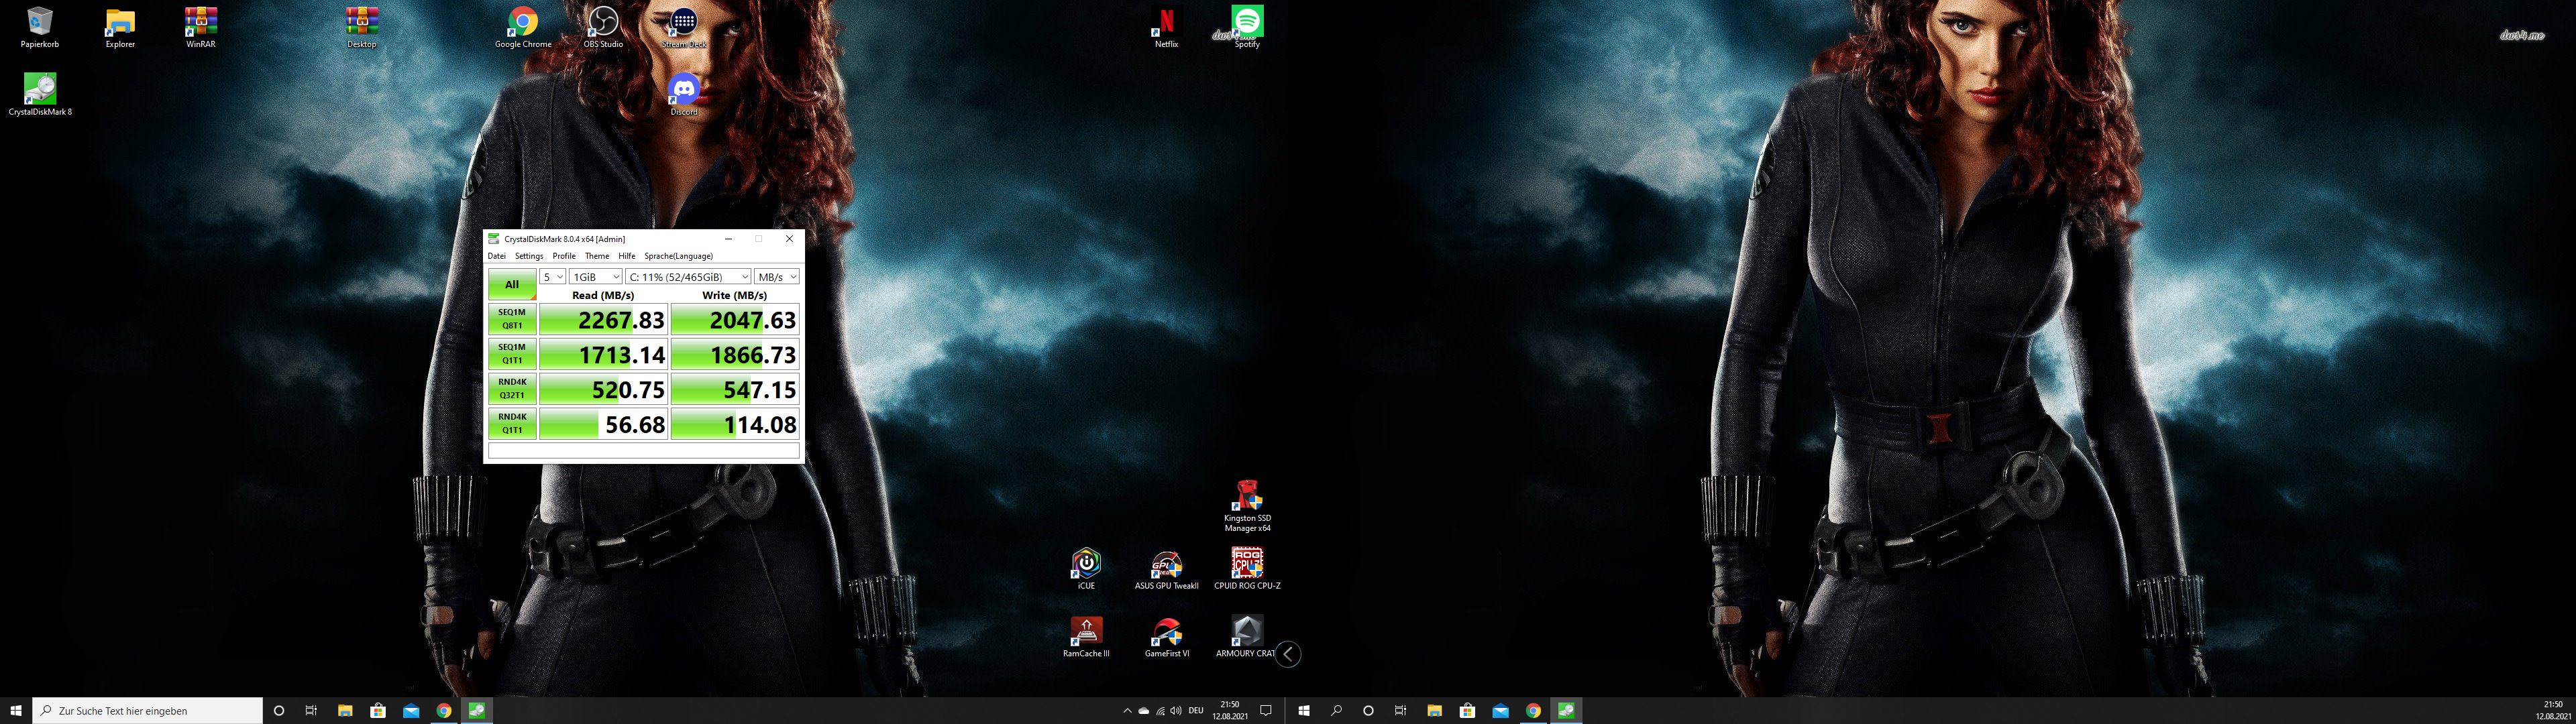Expand the MB/s unit dropdown

(x=777, y=277)
